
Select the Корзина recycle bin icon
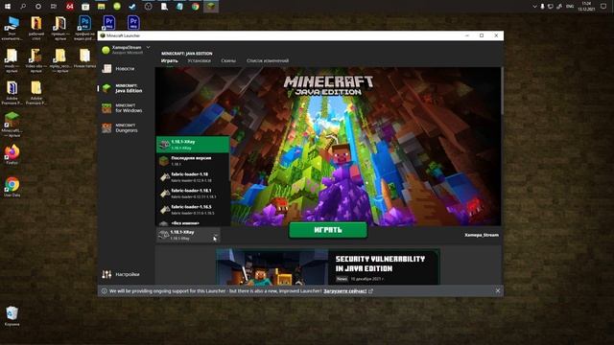[12, 316]
